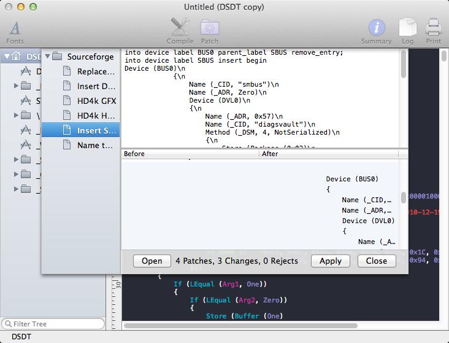
Task: Select the Sourceforge folder icon
Action: pyautogui.click(x=57, y=57)
